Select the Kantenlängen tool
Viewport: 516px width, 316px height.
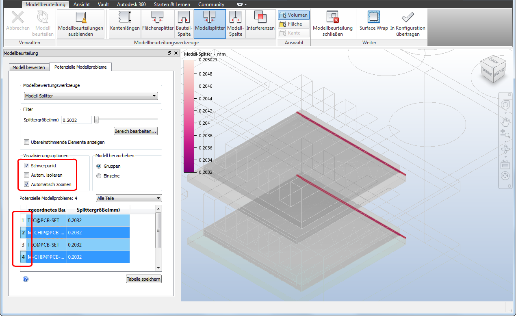coord(124,24)
